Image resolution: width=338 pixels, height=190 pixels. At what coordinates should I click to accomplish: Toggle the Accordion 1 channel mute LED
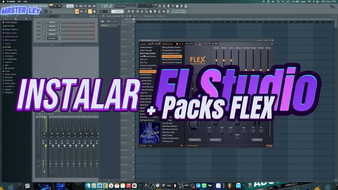click(35, 38)
